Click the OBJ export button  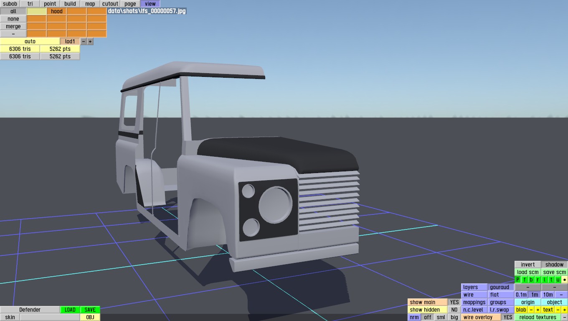[90, 317]
